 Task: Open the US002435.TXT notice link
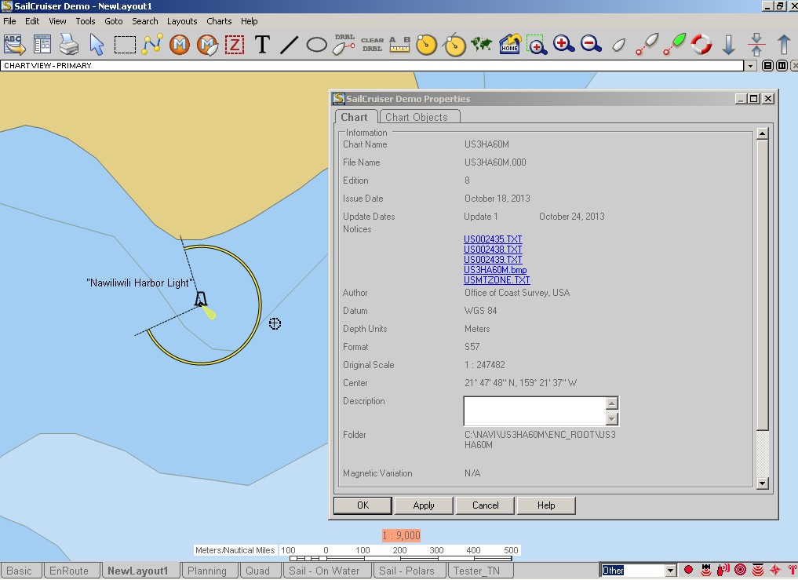493,239
